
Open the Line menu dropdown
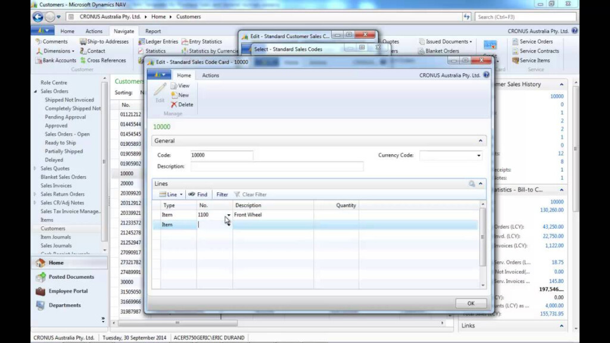click(171, 195)
